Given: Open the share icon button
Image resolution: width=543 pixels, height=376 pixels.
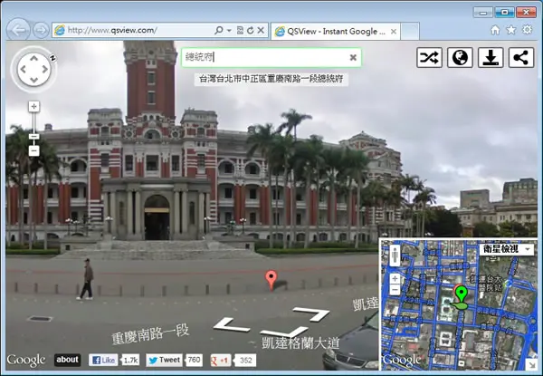Looking at the screenshot, I should 521,57.
